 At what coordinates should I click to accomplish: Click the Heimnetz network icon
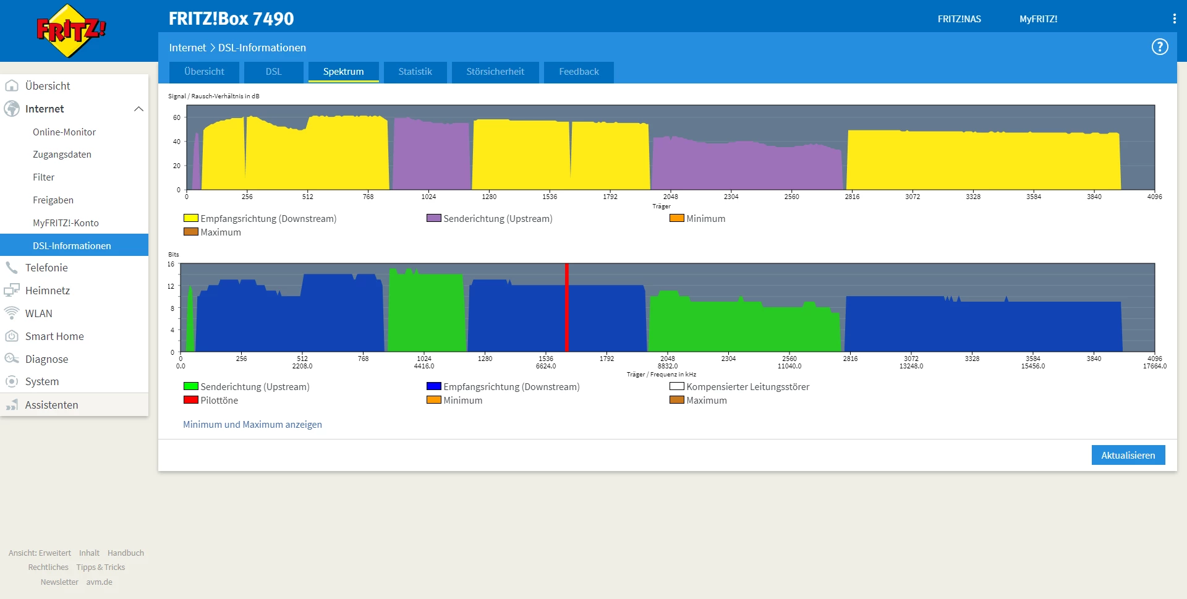12,291
